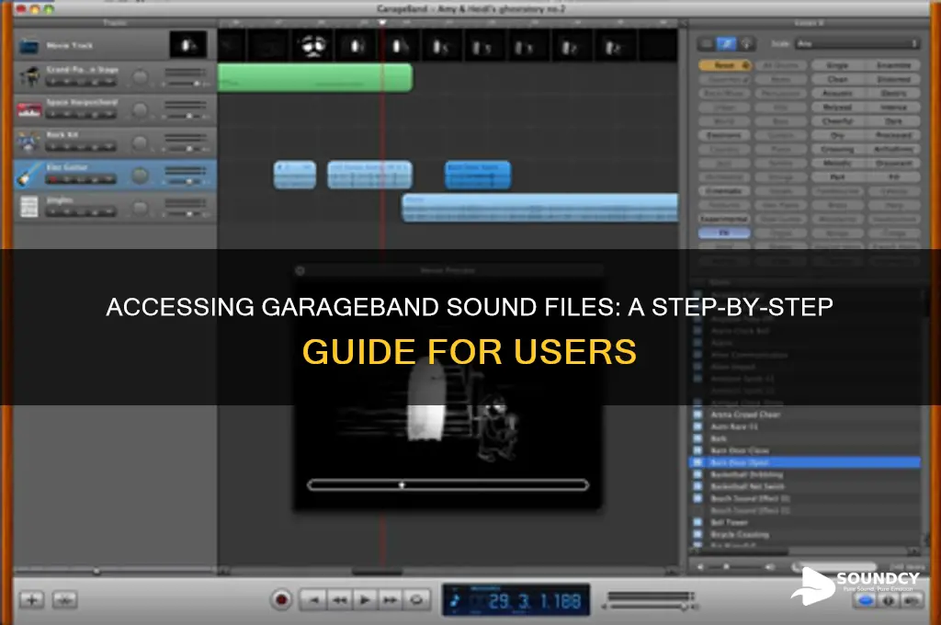Image resolution: width=941 pixels, height=625 pixels.
Task: Toggle the loop browser eye button
Action: click(866, 600)
